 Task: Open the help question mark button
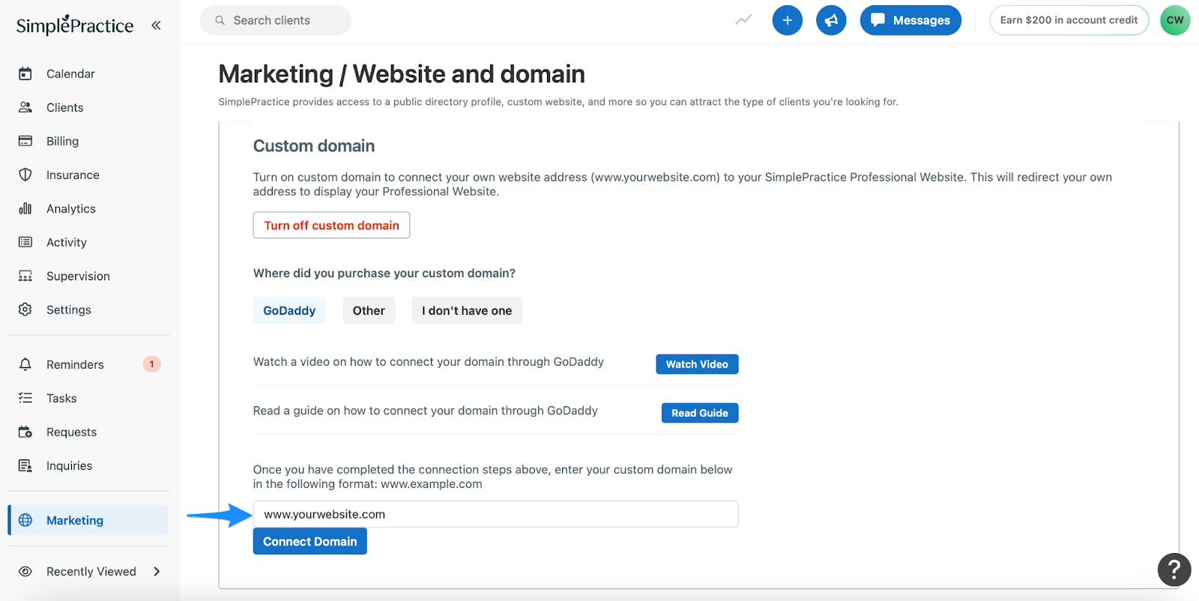[x=1174, y=570]
